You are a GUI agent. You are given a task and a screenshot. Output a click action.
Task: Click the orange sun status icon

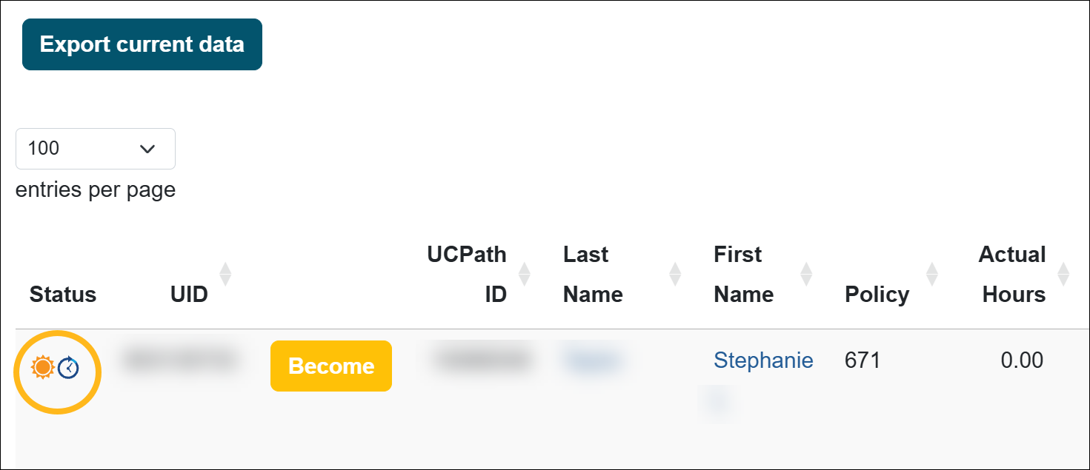[x=43, y=366]
